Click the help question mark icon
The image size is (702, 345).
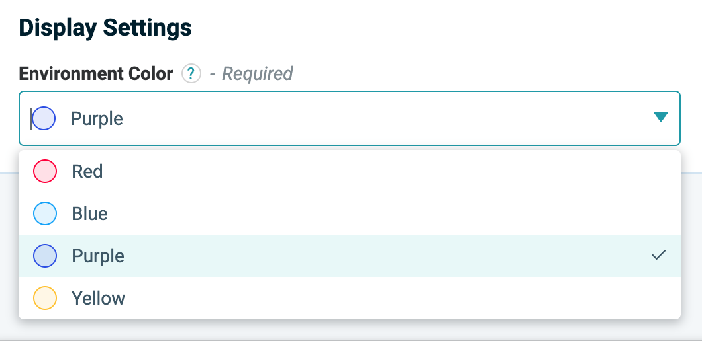point(191,73)
